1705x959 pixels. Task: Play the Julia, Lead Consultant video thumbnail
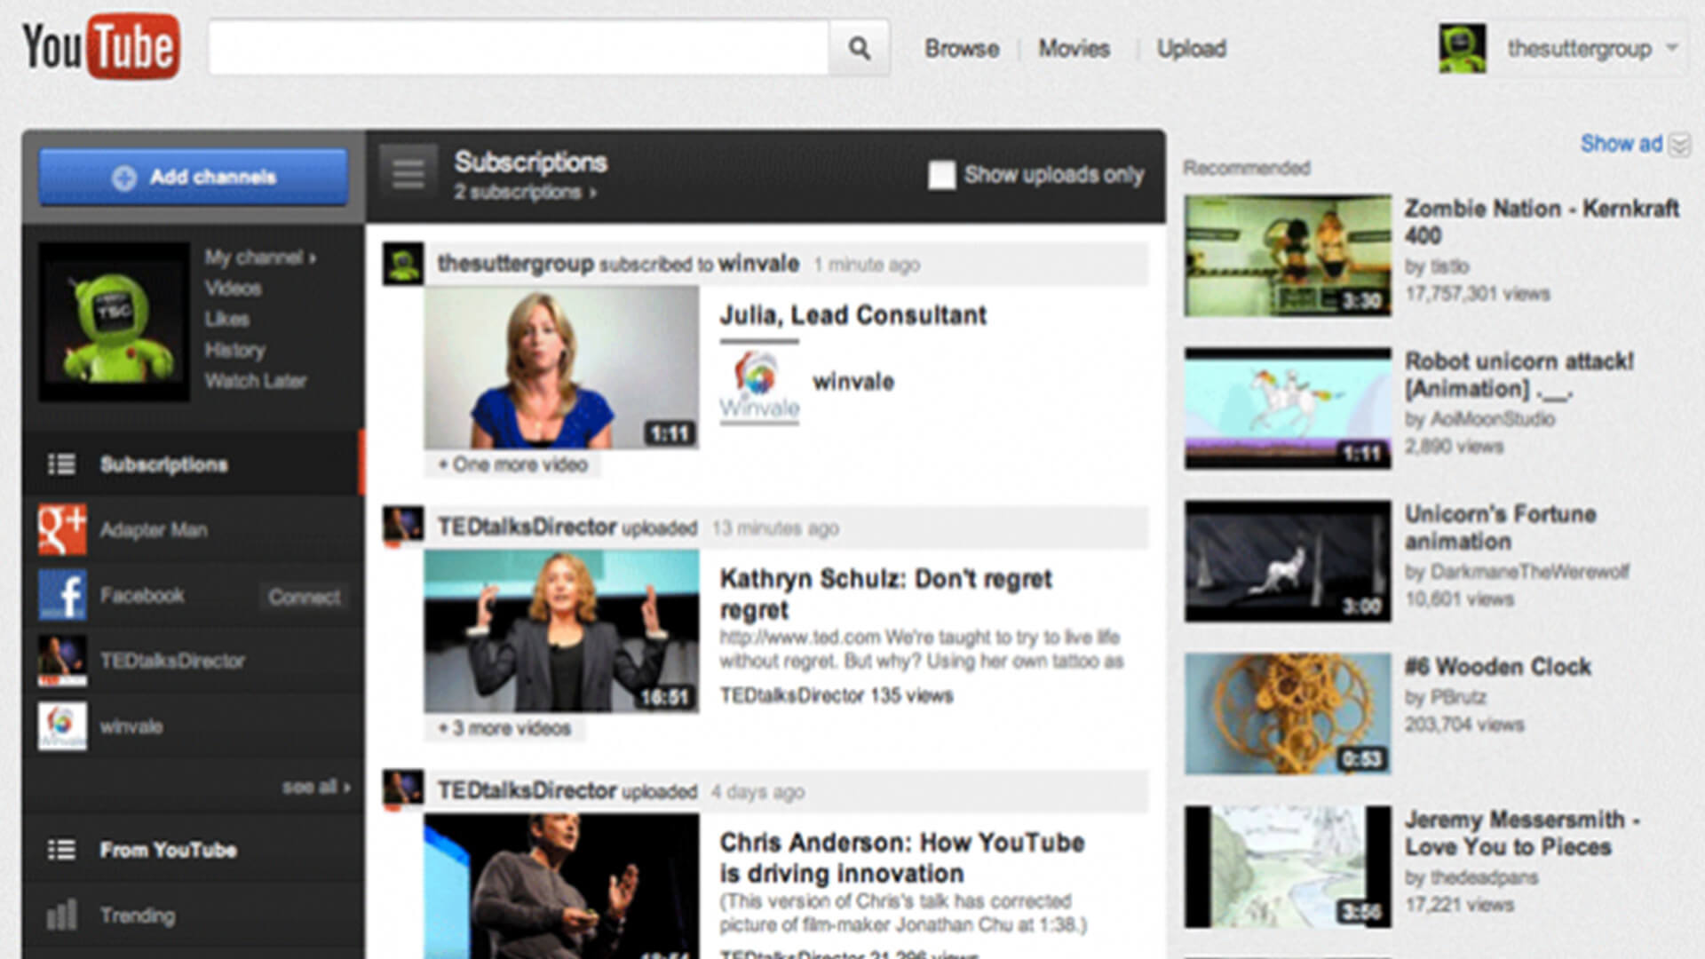coord(561,367)
